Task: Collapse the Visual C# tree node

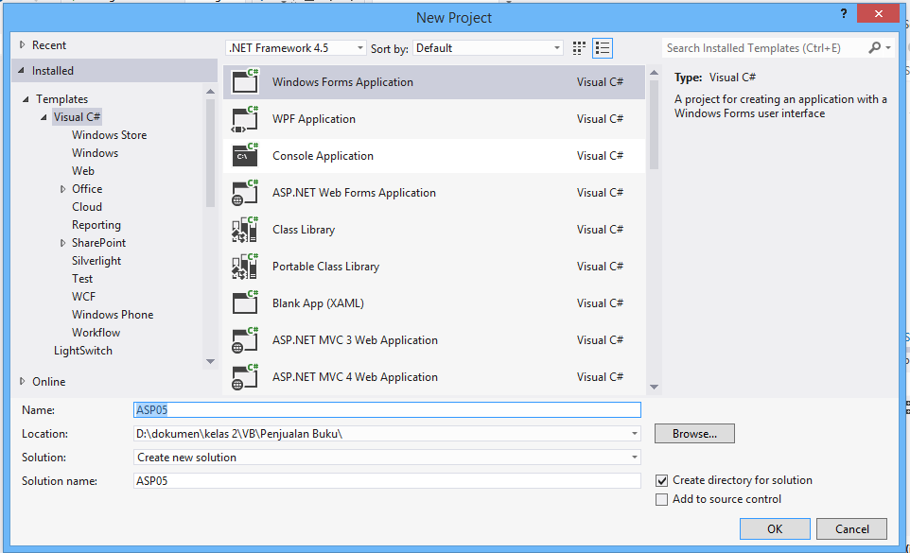Action: (44, 117)
